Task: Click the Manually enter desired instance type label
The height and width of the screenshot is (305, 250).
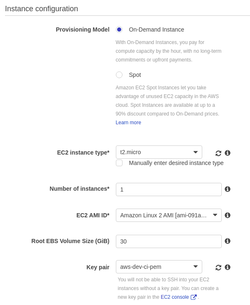Action: click(x=176, y=163)
